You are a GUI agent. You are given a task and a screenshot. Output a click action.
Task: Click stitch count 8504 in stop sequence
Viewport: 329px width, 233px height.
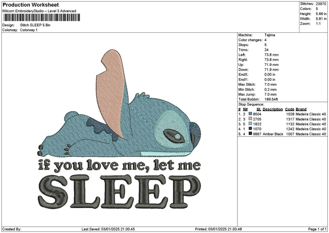[x=257, y=114]
